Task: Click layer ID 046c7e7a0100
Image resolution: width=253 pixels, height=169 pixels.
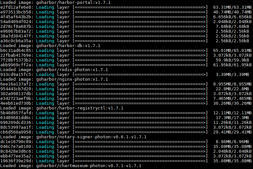Action: tap(16, 147)
